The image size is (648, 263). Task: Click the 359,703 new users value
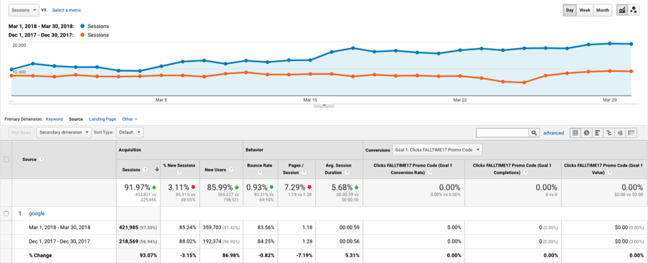pyautogui.click(x=212, y=227)
